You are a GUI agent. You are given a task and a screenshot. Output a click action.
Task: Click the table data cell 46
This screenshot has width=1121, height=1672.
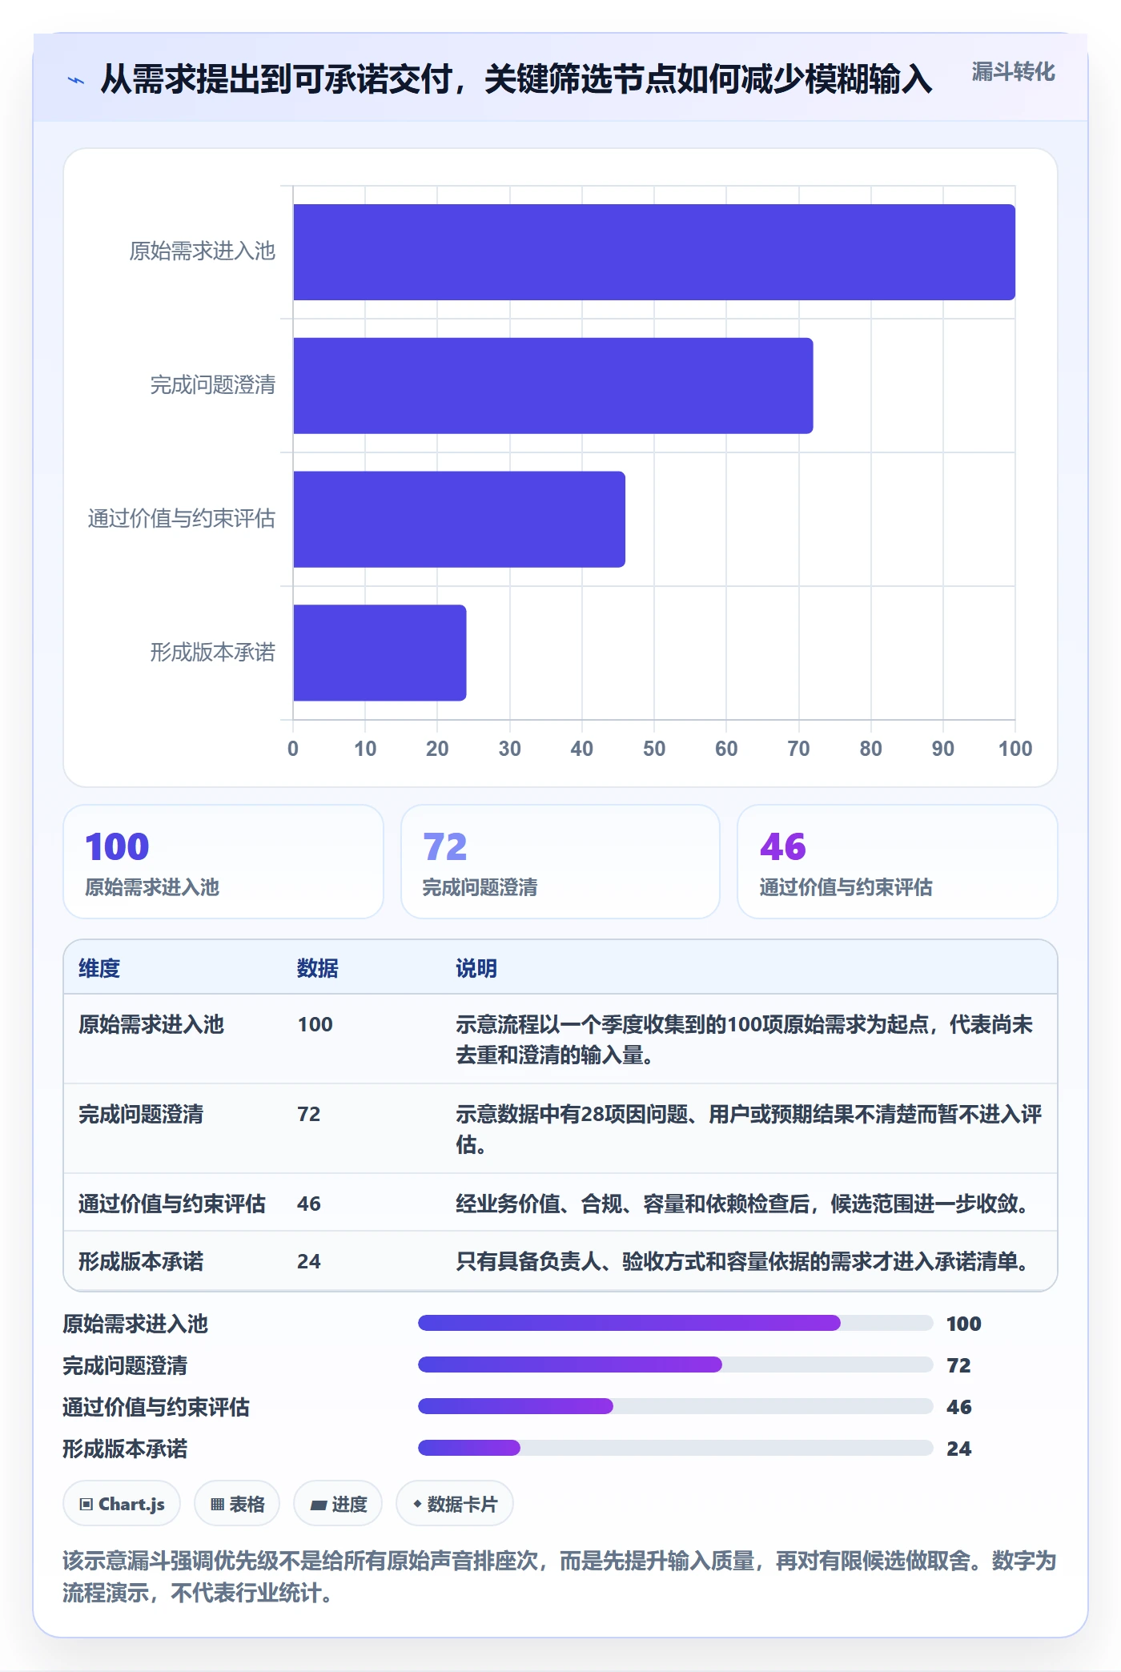[309, 1204]
